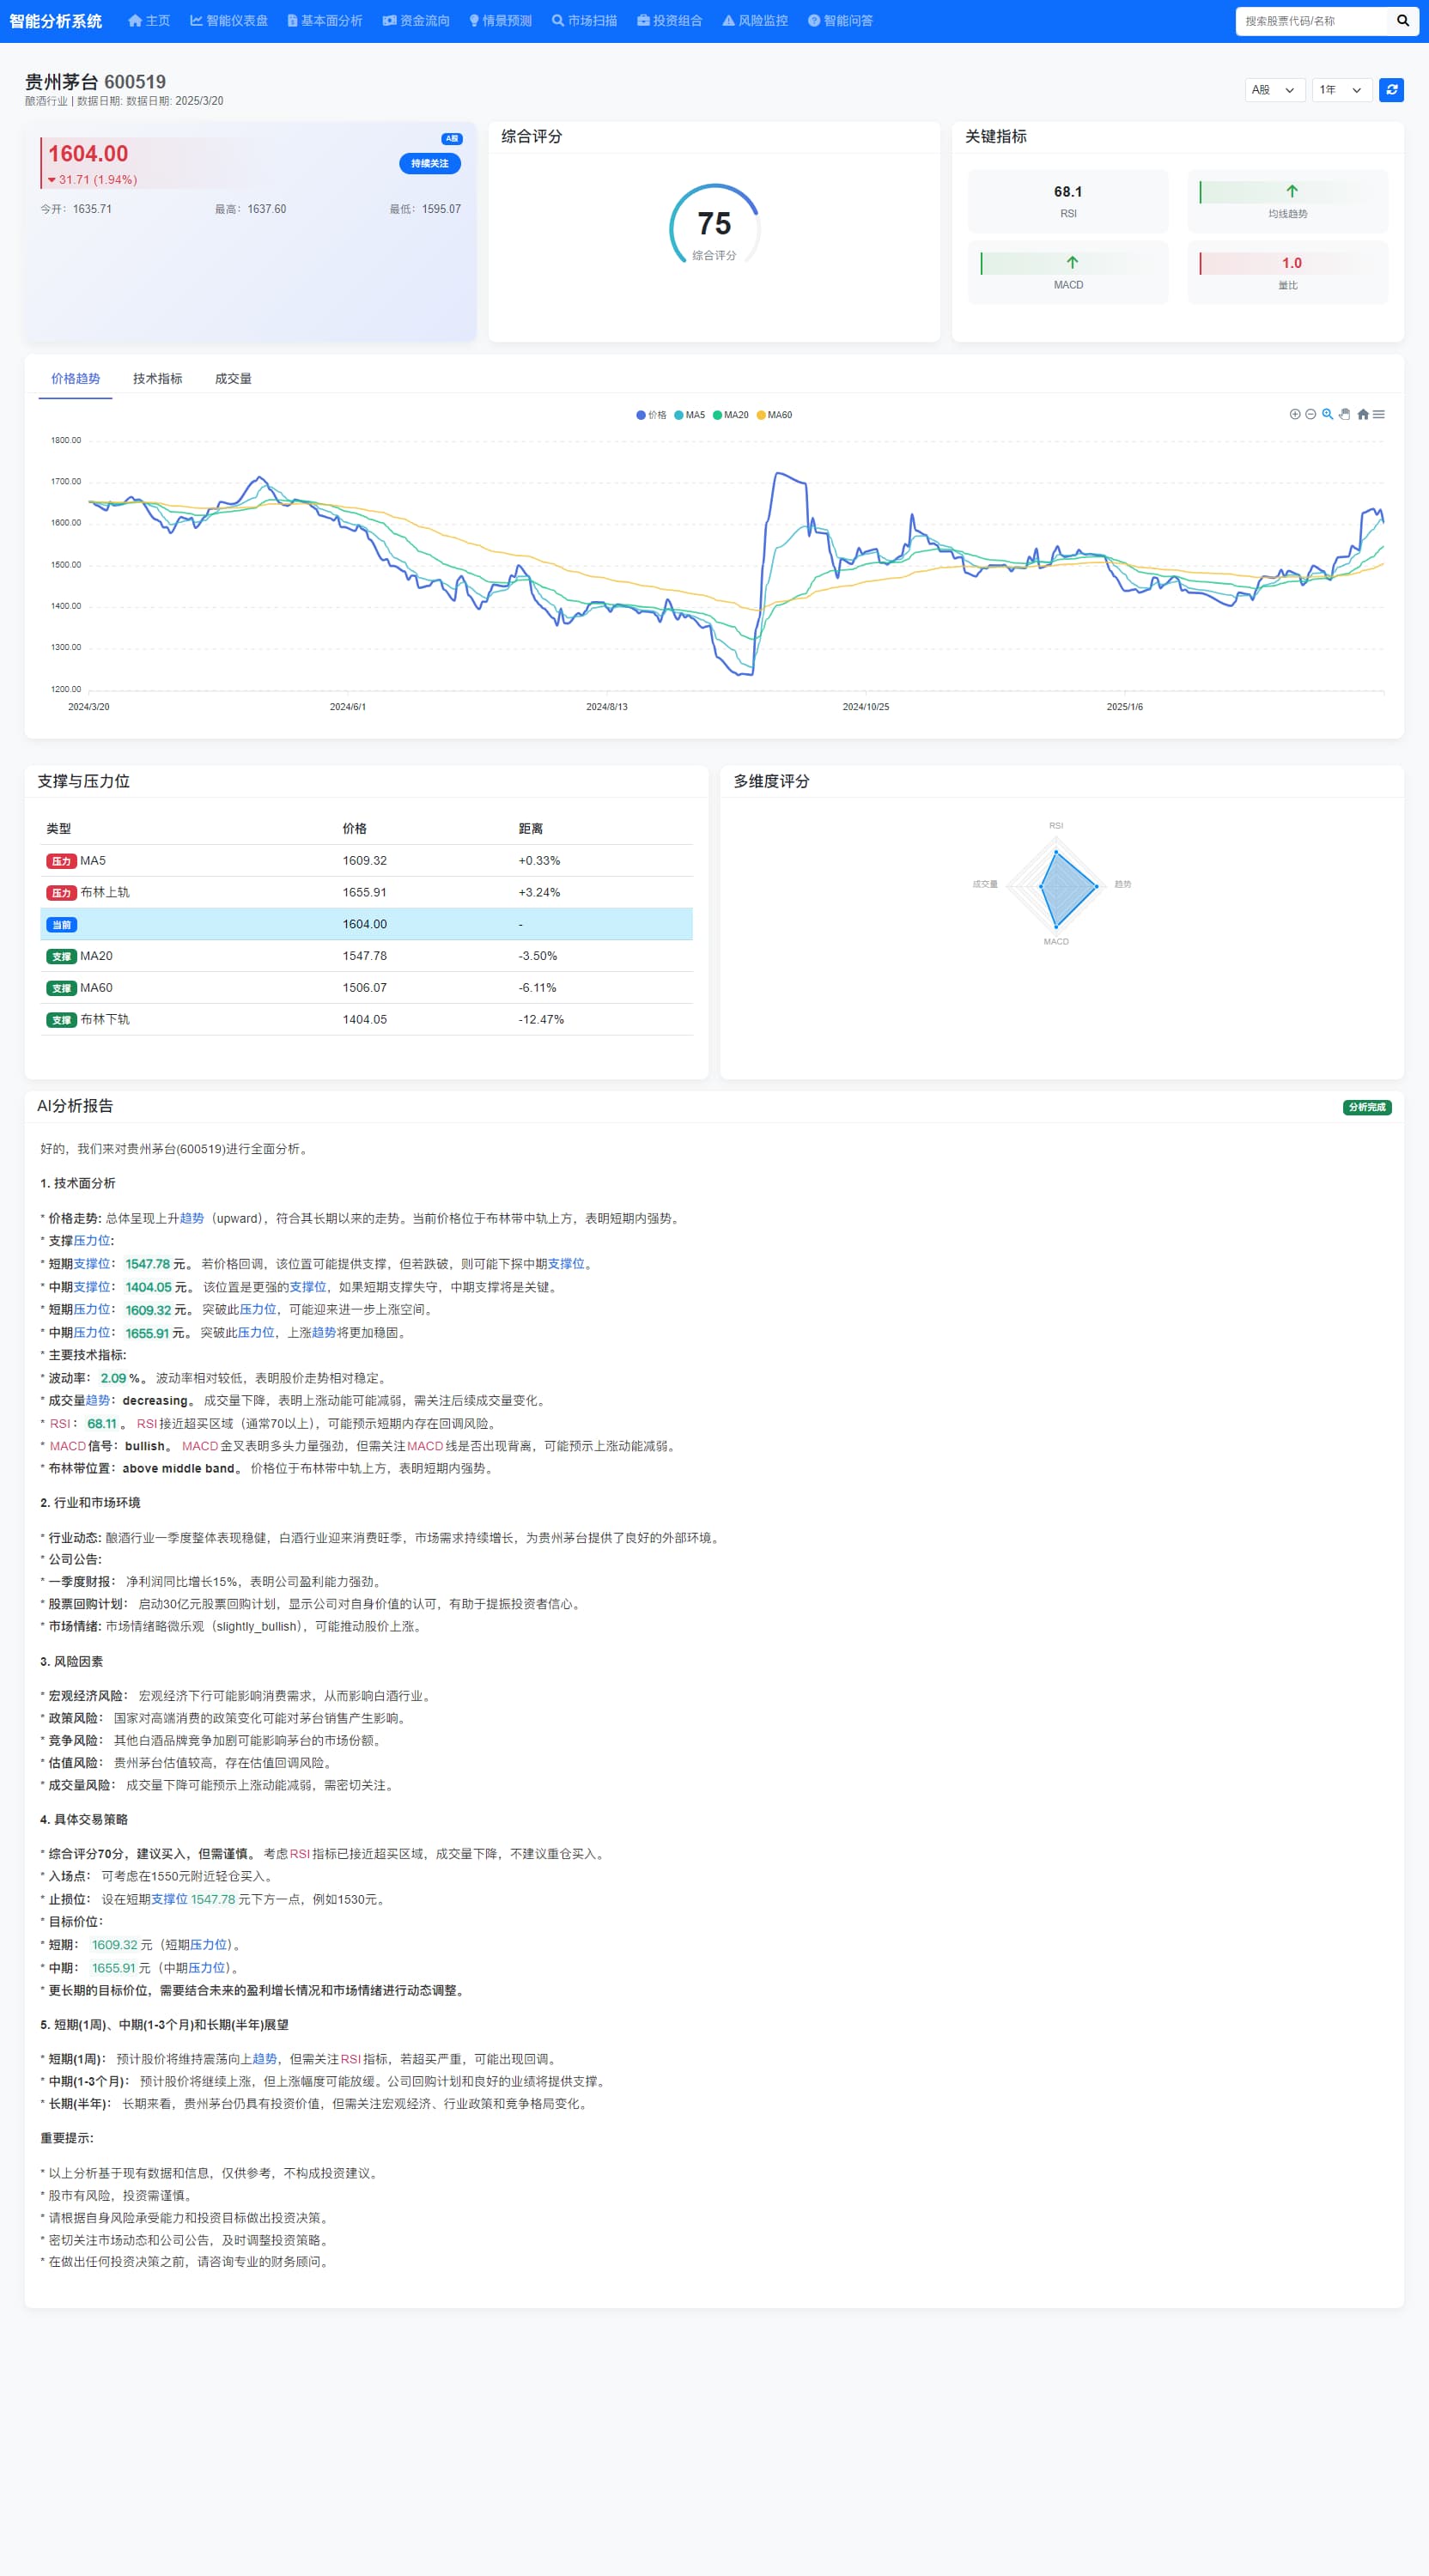Open 投资组合 page
The height and width of the screenshot is (2576, 1429).
click(x=669, y=21)
